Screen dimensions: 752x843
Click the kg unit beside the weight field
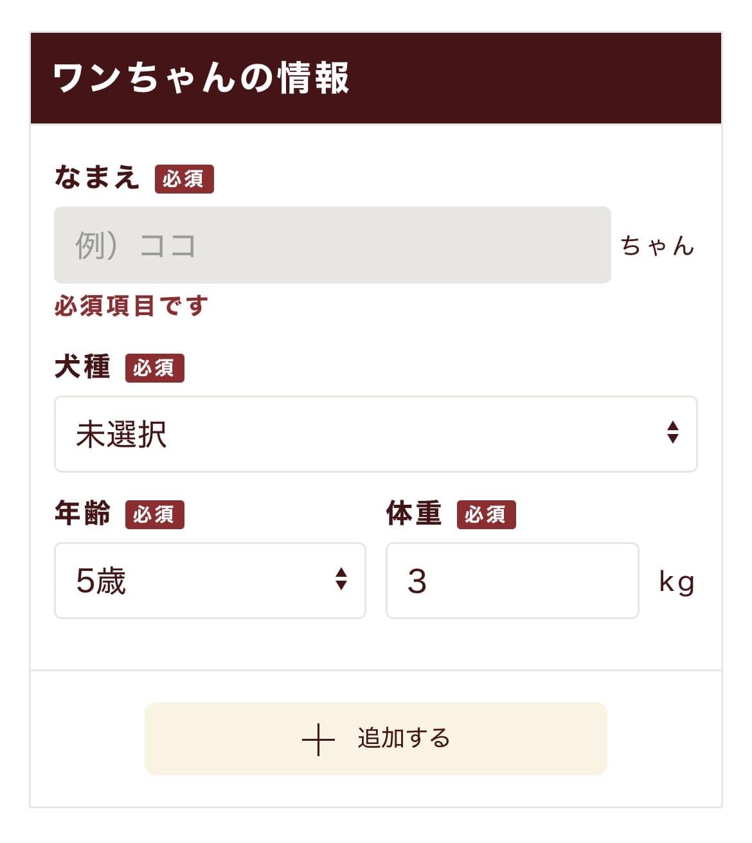[676, 582]
